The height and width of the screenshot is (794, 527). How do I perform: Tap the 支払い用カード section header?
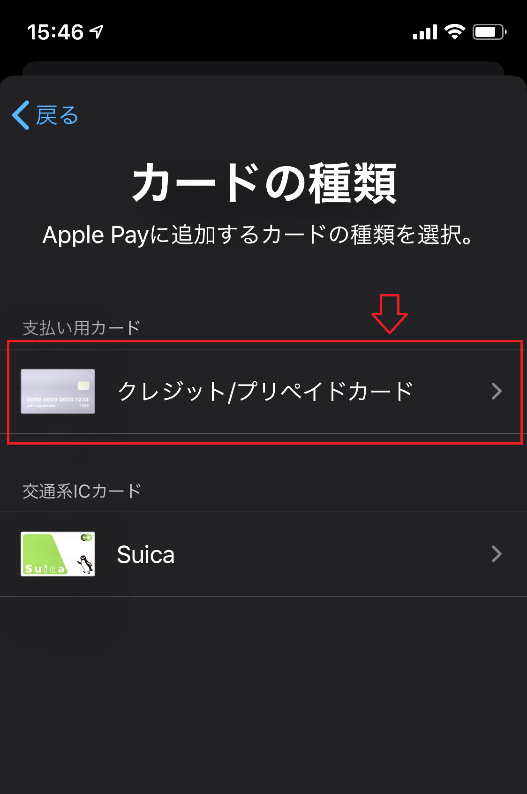tap(82, 328)
